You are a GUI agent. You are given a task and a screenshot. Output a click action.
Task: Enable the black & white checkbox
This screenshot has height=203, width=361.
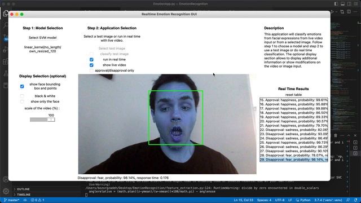22,96
